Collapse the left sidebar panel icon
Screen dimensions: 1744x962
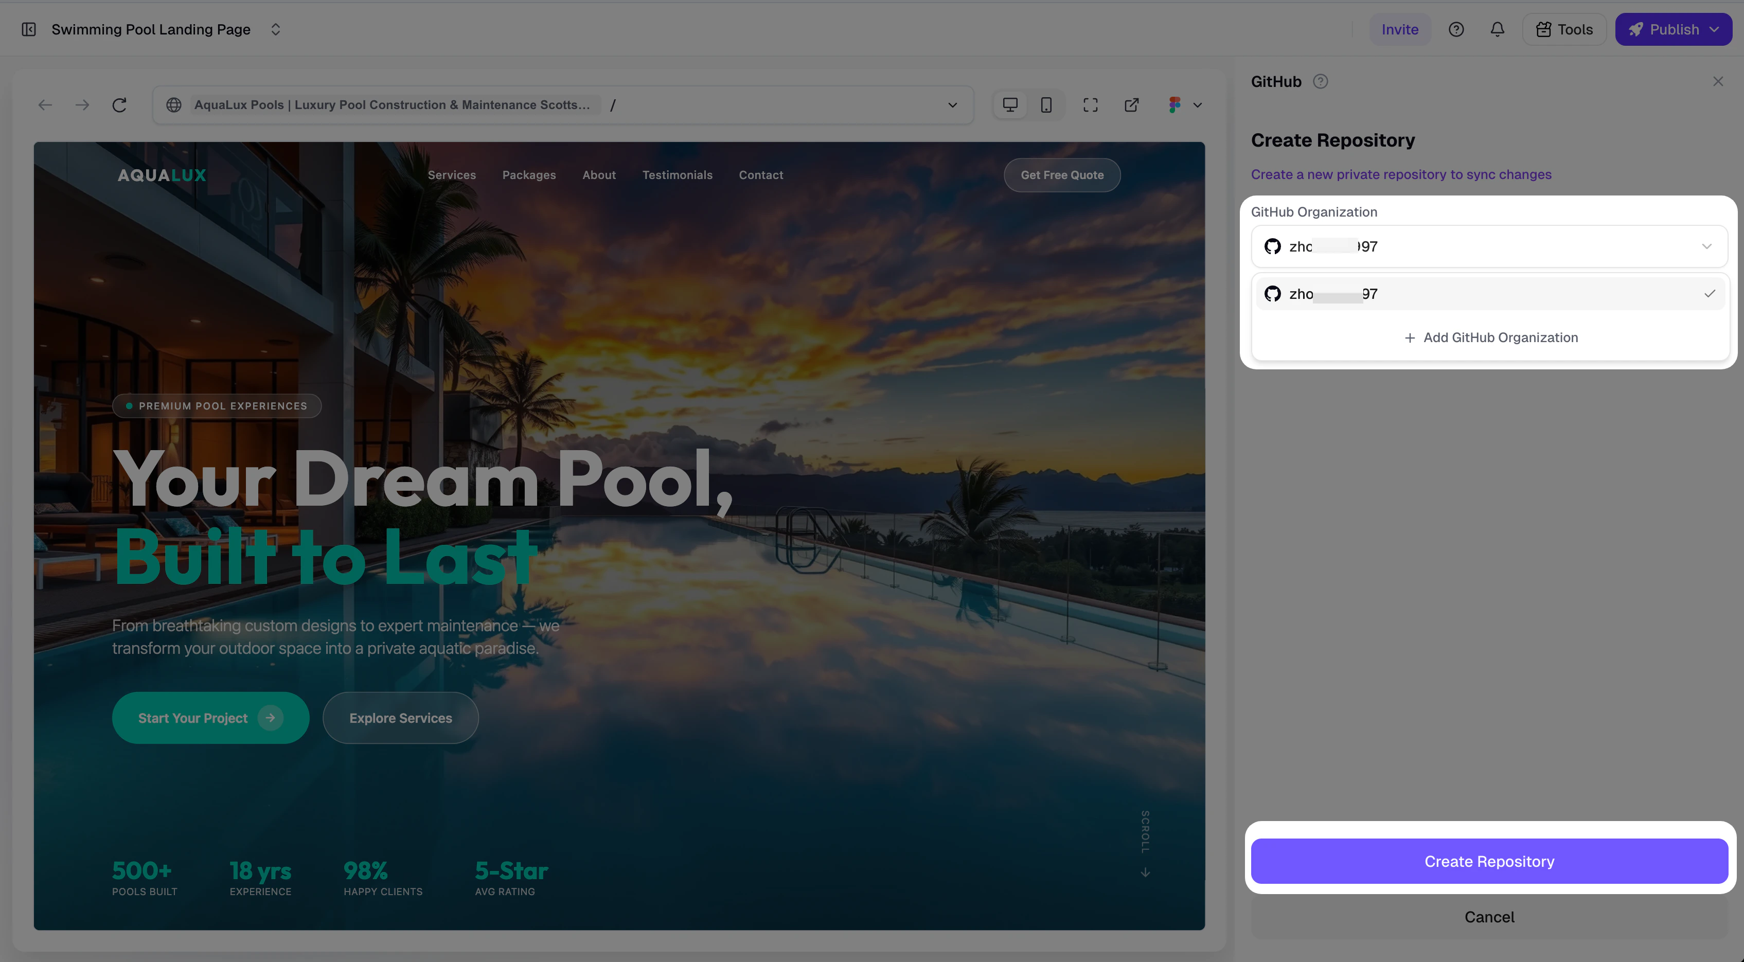coord(28,29)
